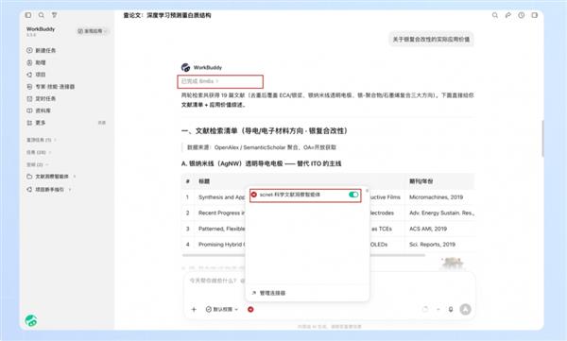Click table cell 'Sci. Reports, 2019'
Image resolution: width=567 pixels, height=341 pixels.
(432, 245)
